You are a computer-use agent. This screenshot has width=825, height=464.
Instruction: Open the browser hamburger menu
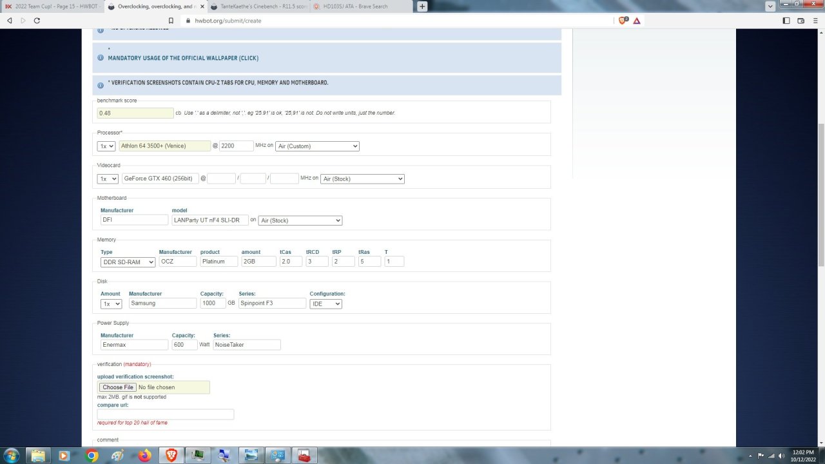(x=816, y=21)
